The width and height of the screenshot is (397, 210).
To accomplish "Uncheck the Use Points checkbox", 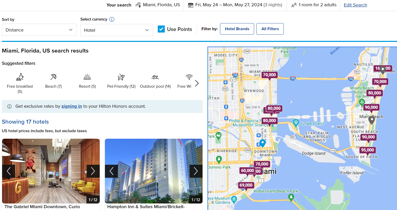I will pos(161,29).
